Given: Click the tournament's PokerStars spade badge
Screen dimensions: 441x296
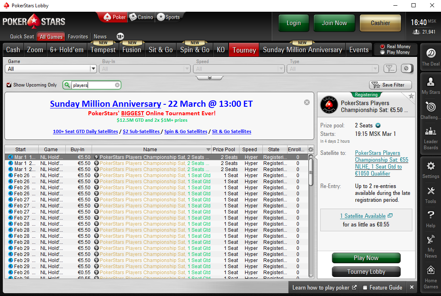Looking at the screenshot, I should click(x=329, y=105).
